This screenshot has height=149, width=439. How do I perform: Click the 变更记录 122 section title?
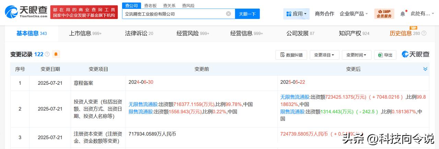pyautogui.click(x=27, y=54)
